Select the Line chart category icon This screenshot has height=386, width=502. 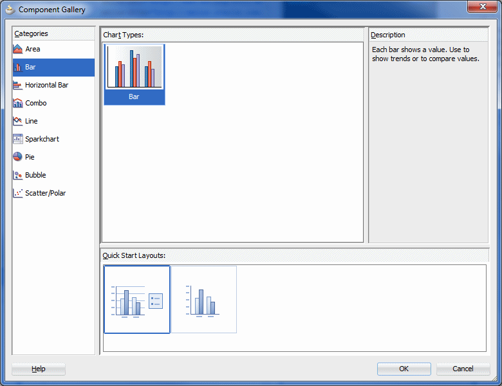18,121
